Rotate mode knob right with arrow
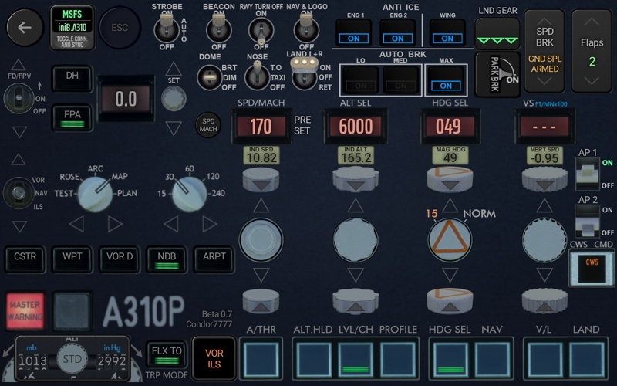The image size is (617, 386). (115, 224)
